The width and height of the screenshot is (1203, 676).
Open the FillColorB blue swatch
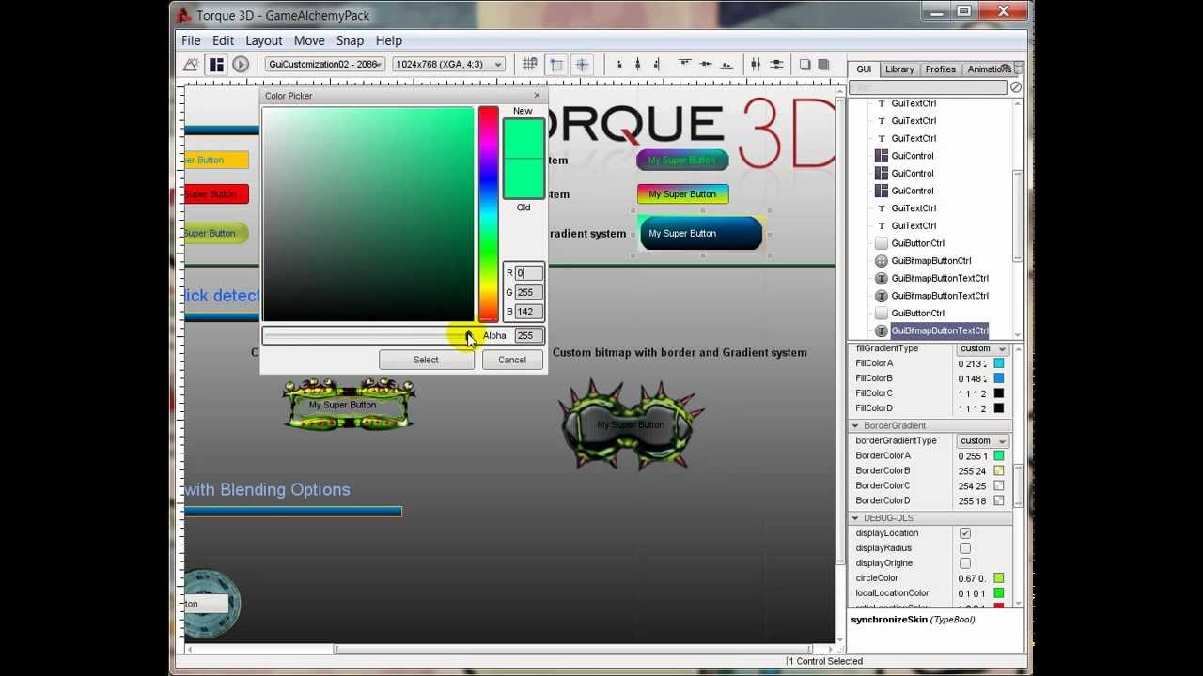click(999, 378)
